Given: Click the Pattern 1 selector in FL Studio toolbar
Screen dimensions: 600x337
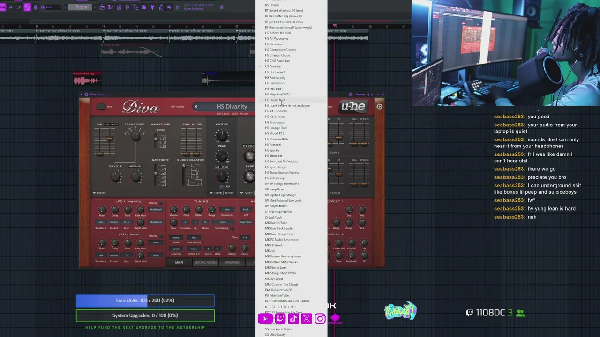Looking at the screenshot, I should [x=80, y=7].
